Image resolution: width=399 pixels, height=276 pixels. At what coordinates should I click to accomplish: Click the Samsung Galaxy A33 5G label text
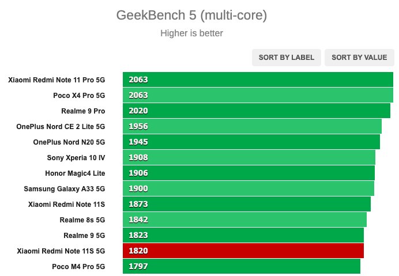pyautogui.click(x=65, y=189)
